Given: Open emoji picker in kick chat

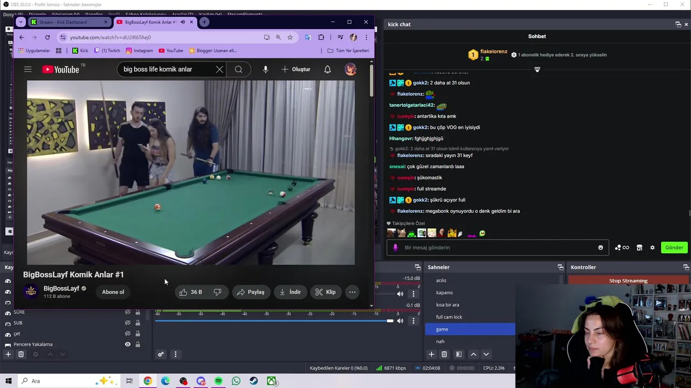Looking at the screenshot, I should tap(600, 247).
